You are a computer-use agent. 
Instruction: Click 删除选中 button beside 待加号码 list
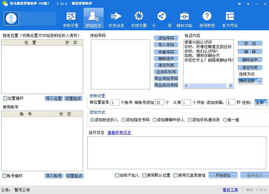(x=166, y=59)
